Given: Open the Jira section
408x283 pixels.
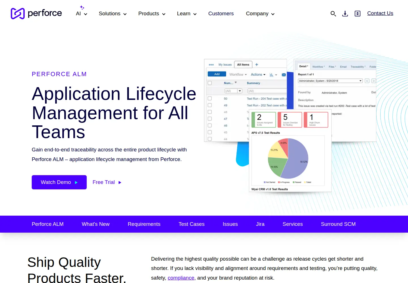Looking at the screenshot, I should (260, 224).
